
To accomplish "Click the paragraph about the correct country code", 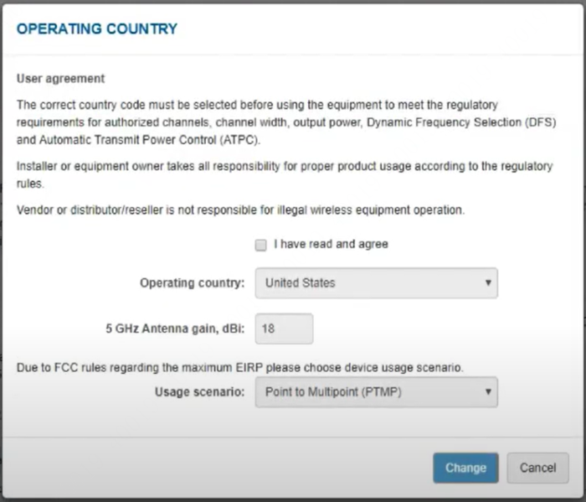I will [285, 122].
